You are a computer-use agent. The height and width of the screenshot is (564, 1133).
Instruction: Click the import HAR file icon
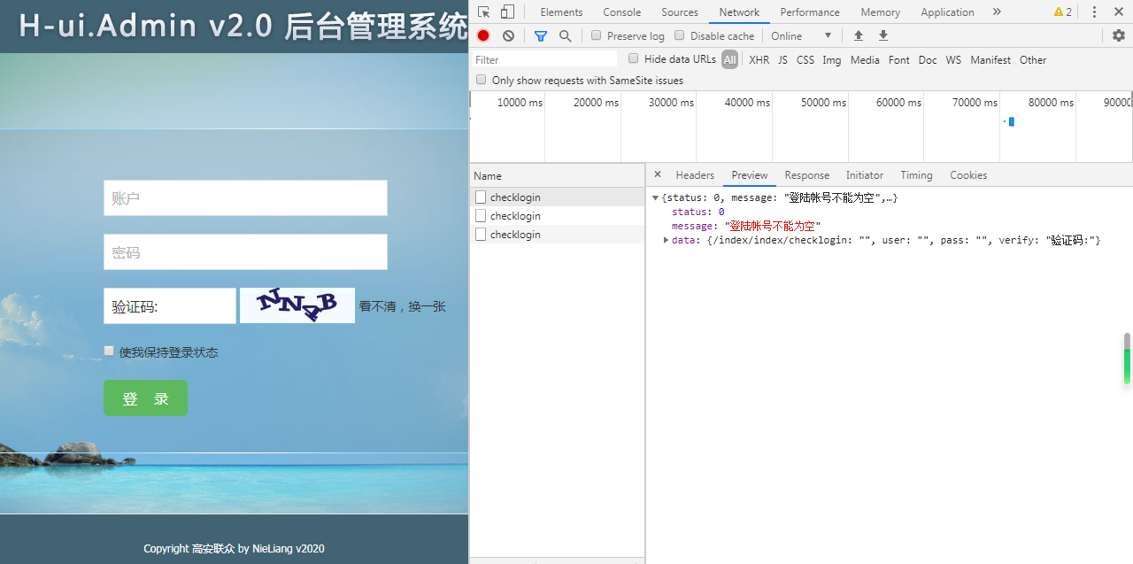pos(858,35)
